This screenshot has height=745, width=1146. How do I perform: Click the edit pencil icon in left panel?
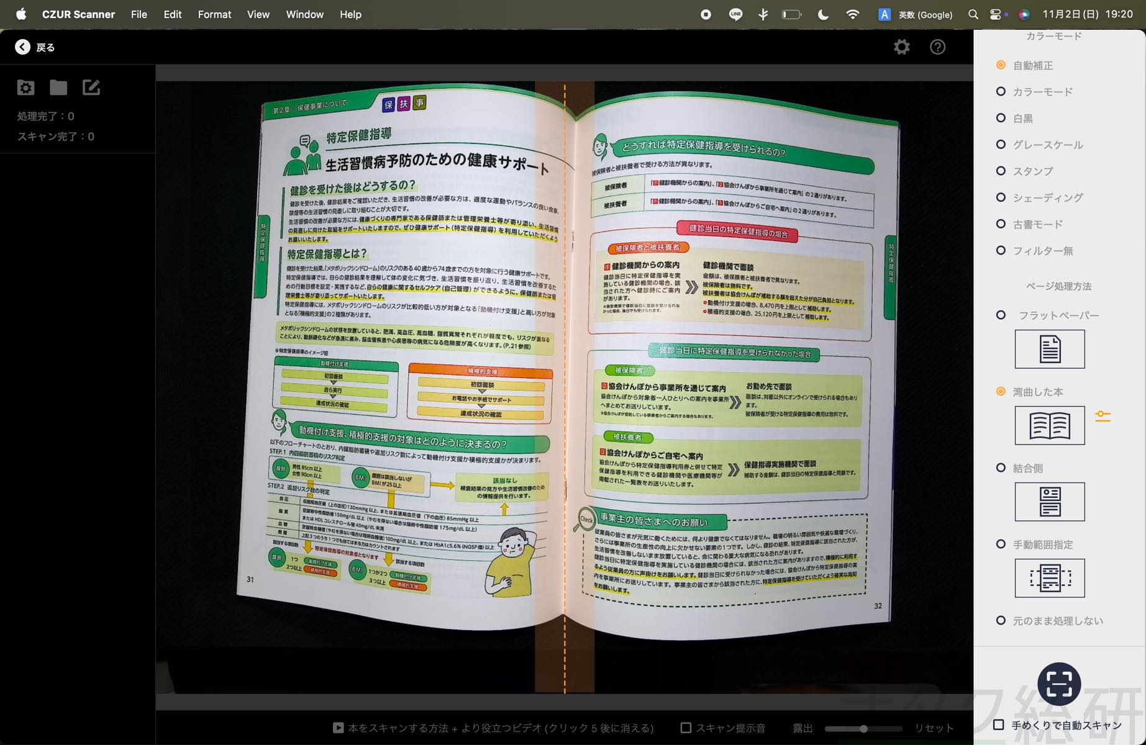(x=91, y=88)
